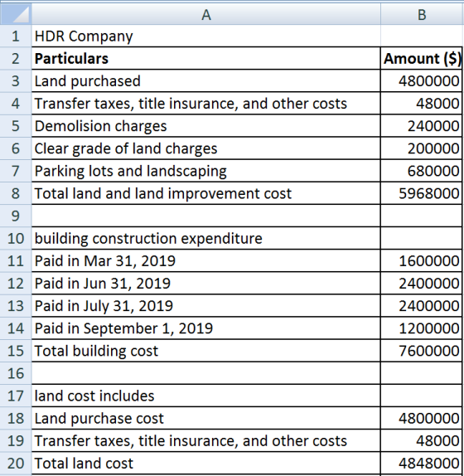
Task: Select column B header
Action: pos(422,13)
